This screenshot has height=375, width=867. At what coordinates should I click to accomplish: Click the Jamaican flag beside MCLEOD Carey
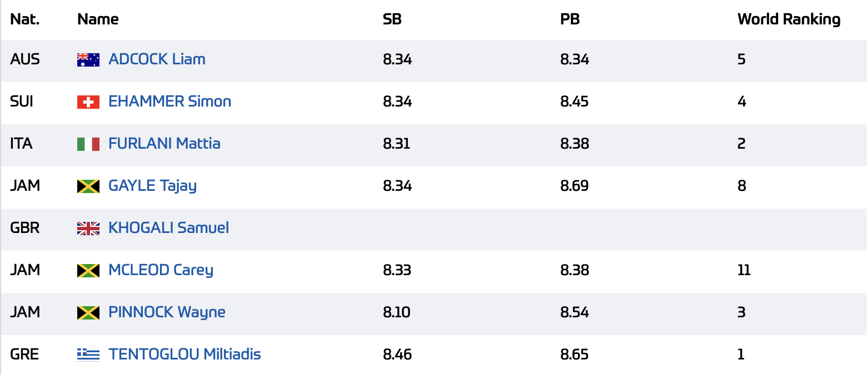[88, 271]
